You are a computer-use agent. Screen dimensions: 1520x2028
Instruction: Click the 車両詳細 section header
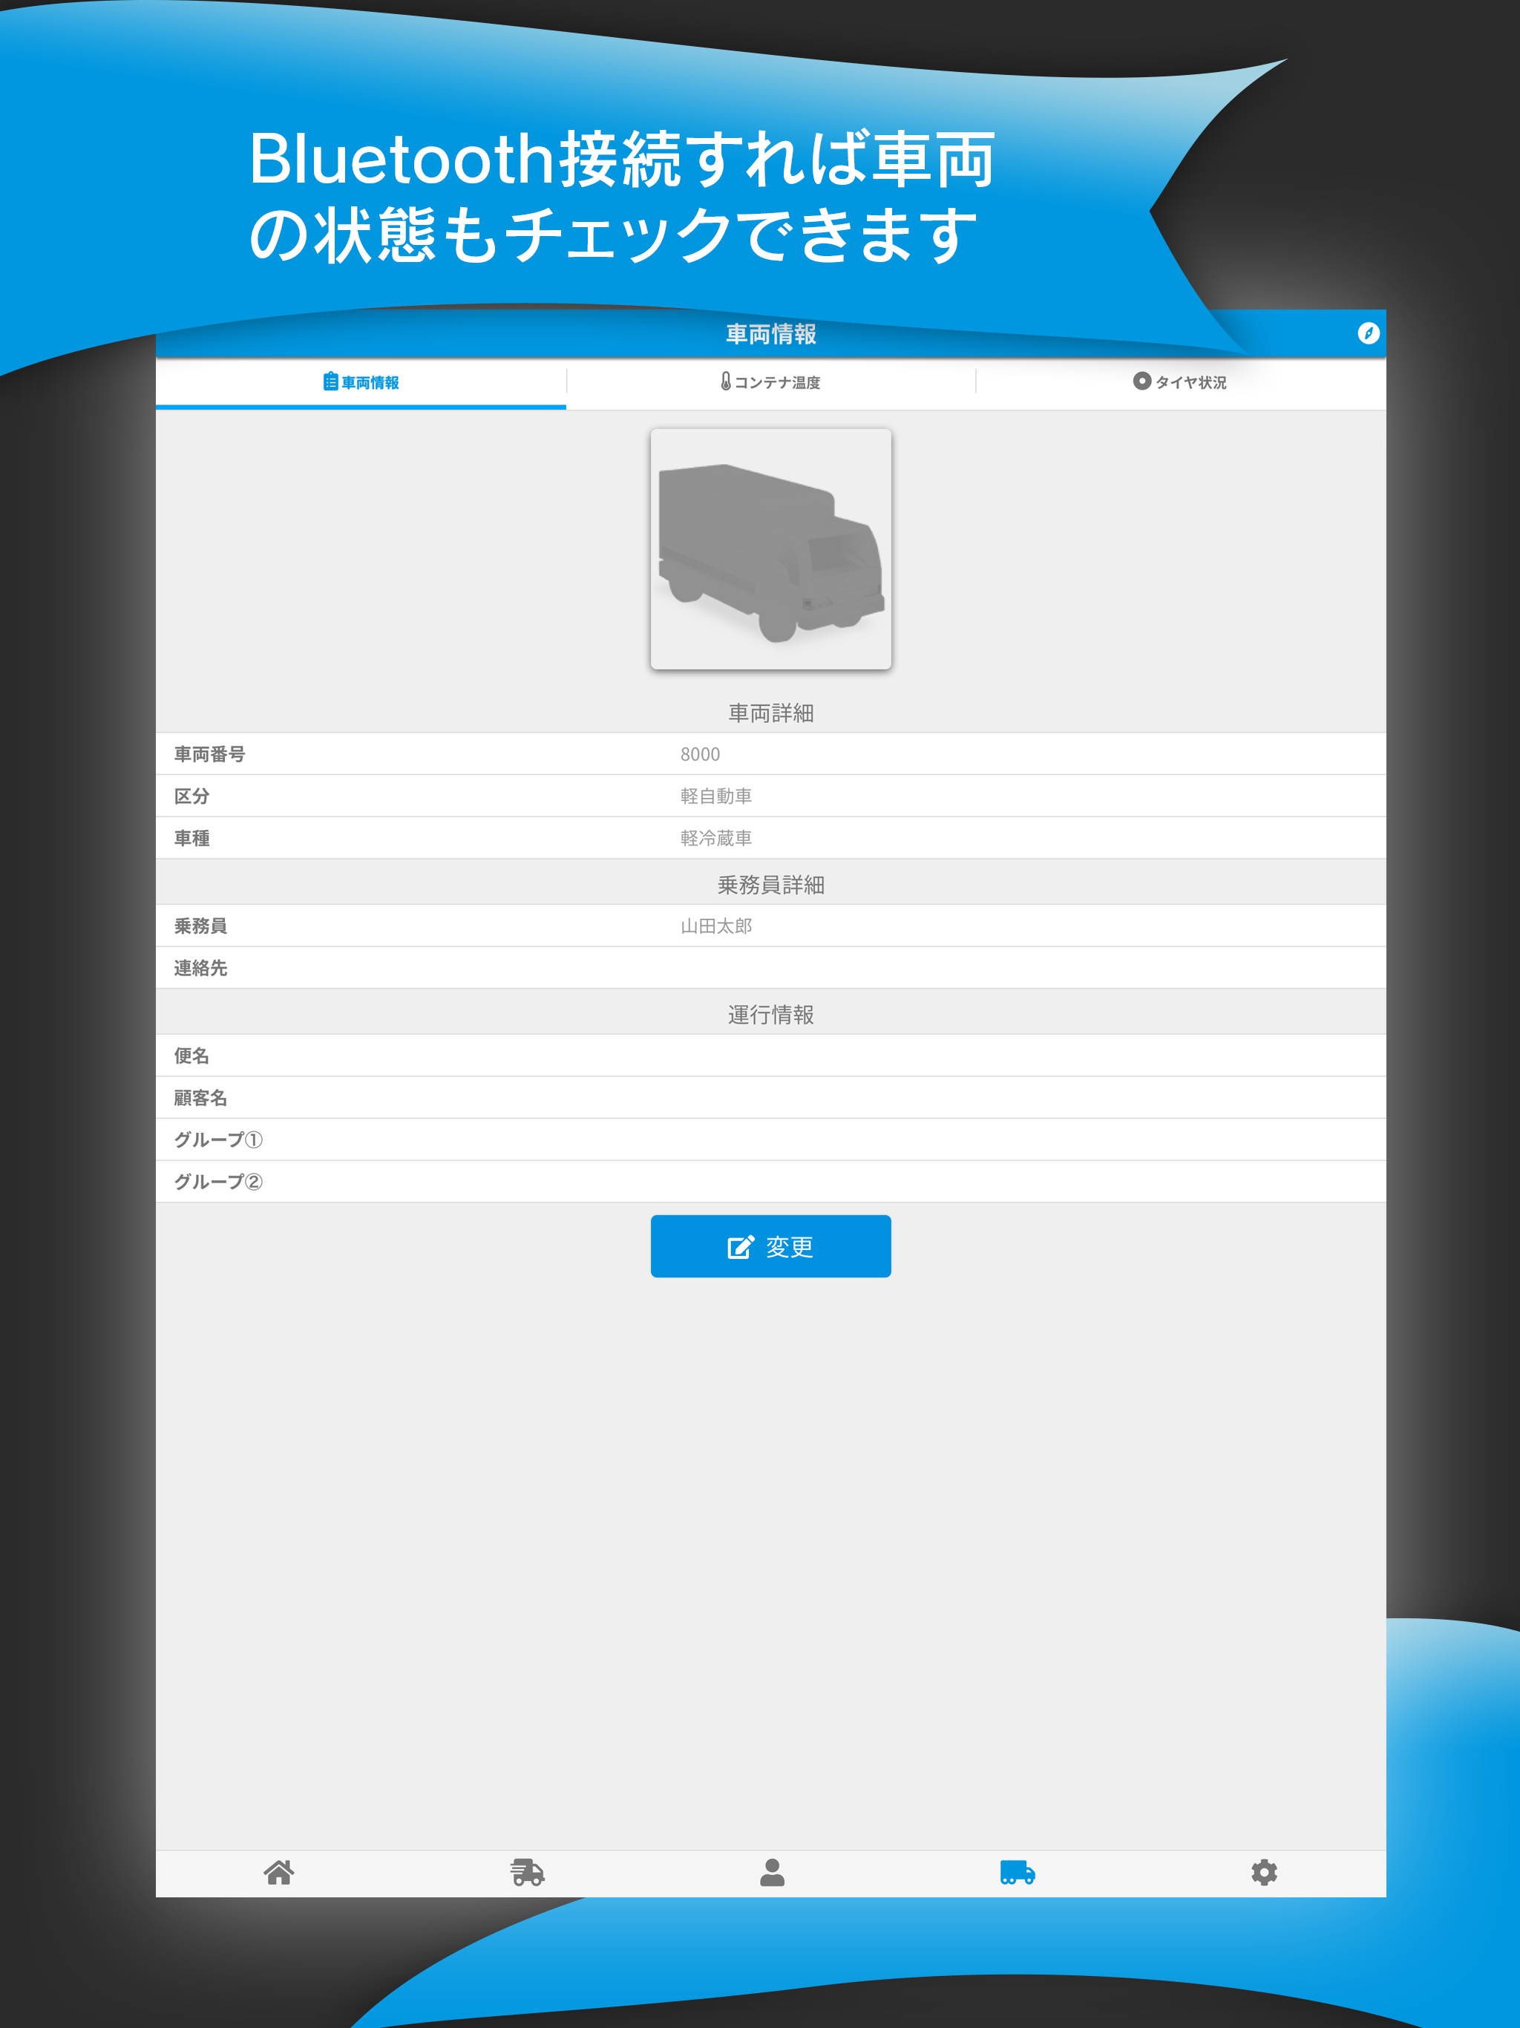pyautogui.click(x=771, y=713)
